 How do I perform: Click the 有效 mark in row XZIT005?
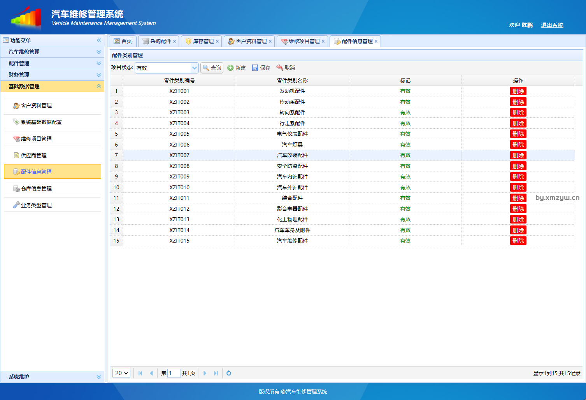pos(405,134)
